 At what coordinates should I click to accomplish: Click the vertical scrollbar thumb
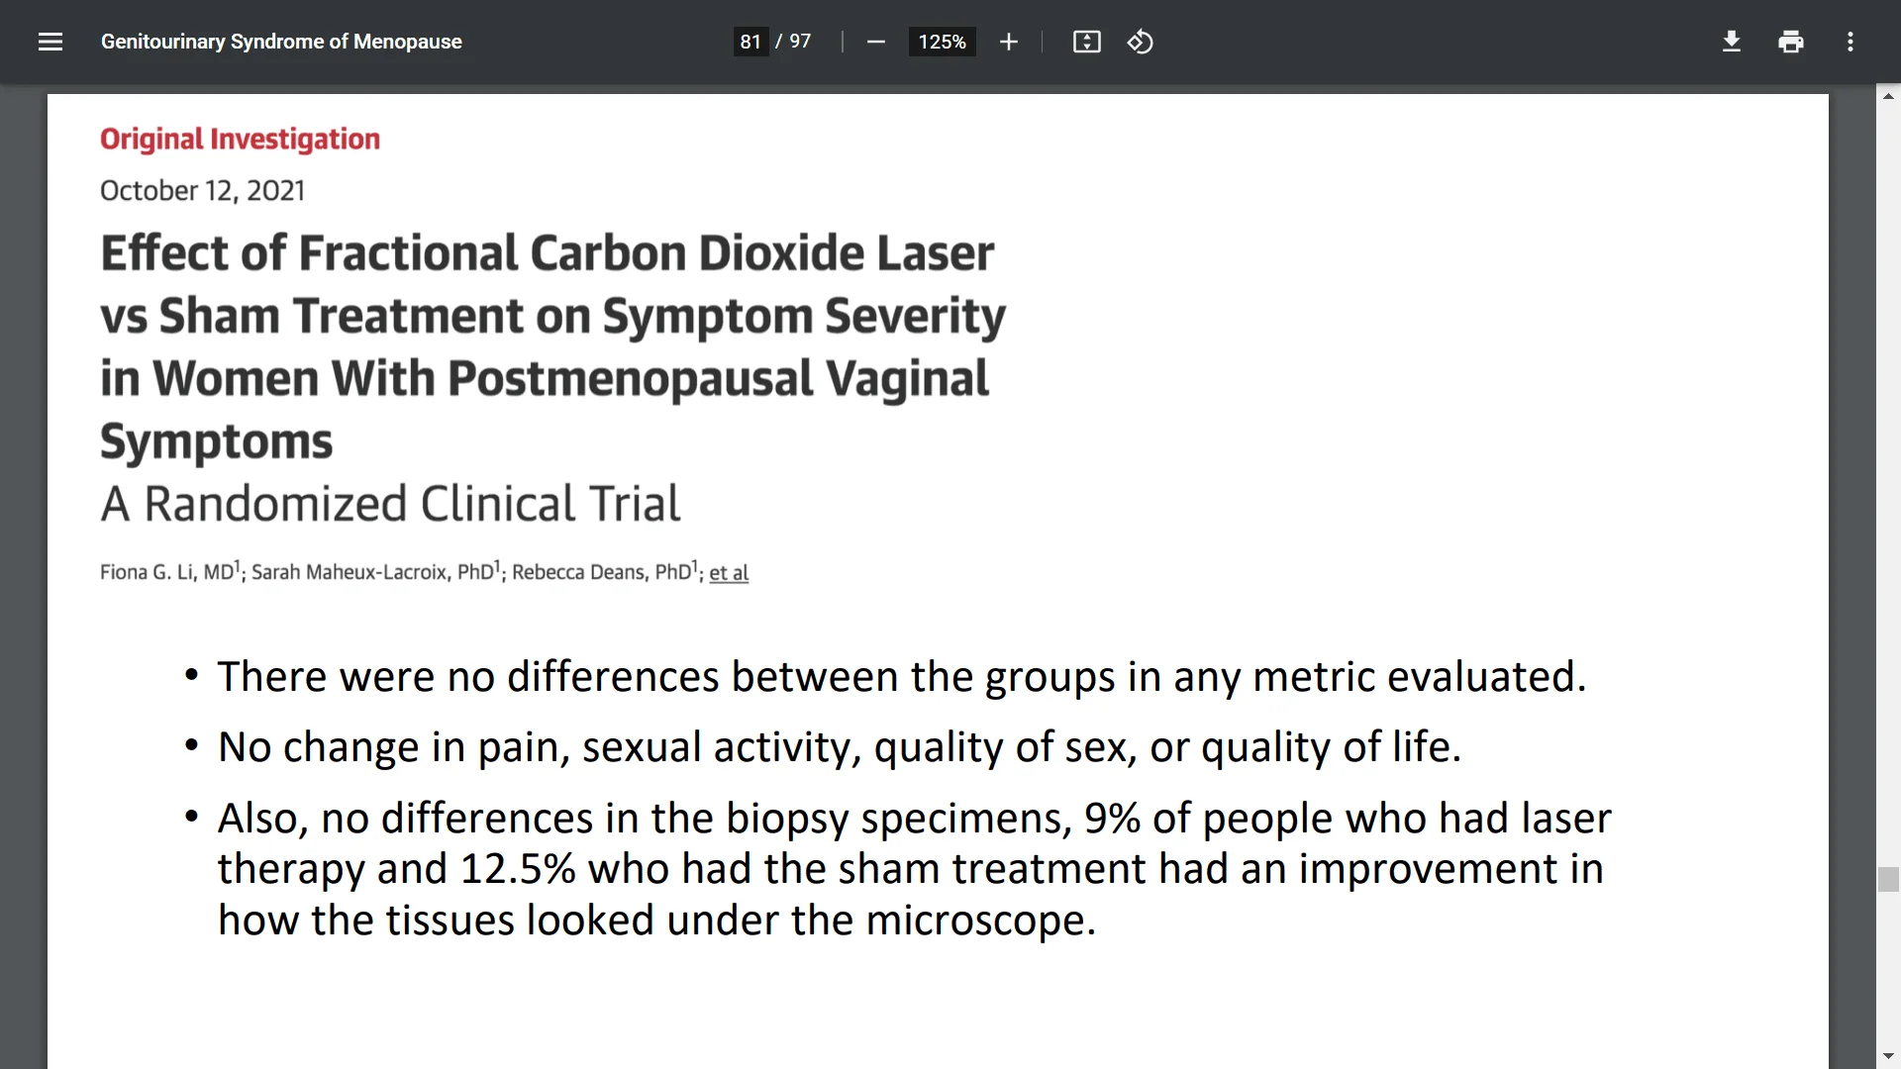(x=1888, y=879)
